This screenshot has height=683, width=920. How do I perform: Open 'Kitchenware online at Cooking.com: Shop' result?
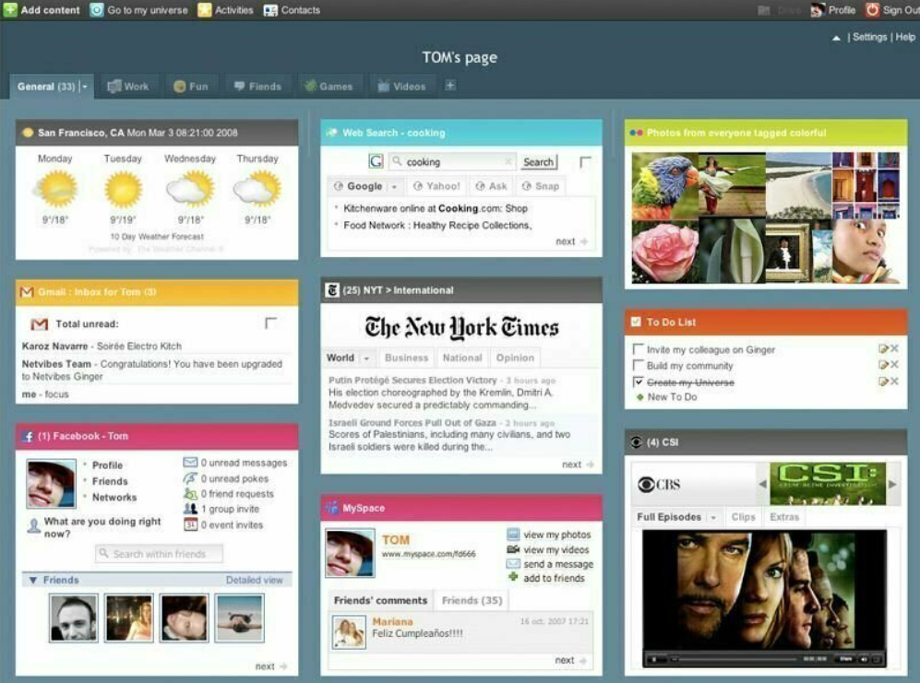[436, 208]
